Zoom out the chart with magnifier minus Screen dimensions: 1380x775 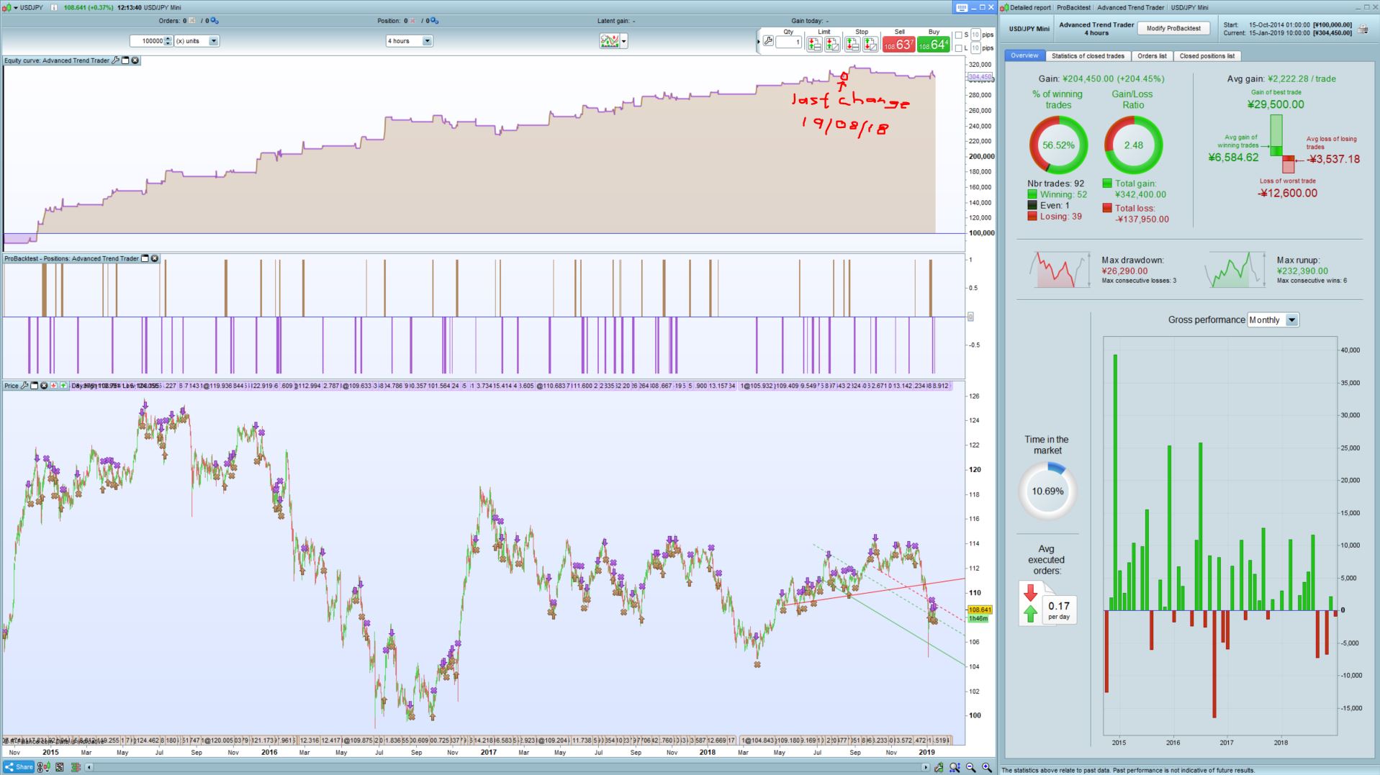click(971, 767)
